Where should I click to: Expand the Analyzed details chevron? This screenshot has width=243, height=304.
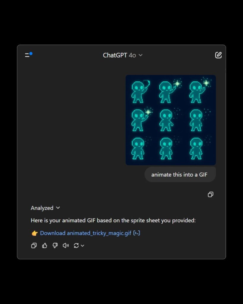pyautogui.click(x=58, y=208)
